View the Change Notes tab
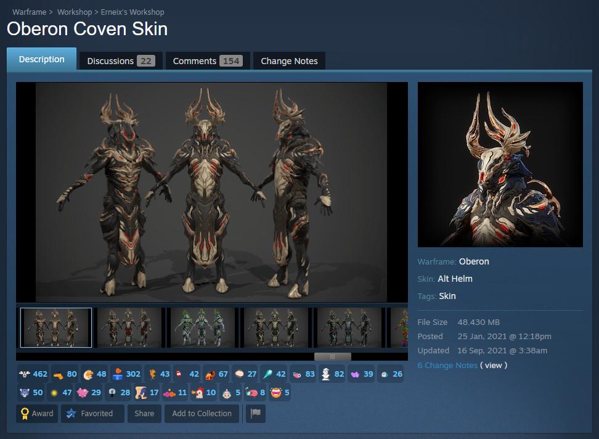 click(289, 61)
